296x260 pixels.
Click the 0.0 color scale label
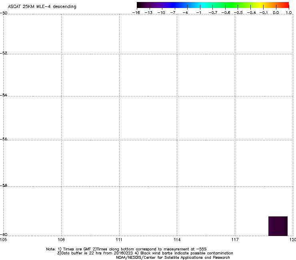click(276, 13)
